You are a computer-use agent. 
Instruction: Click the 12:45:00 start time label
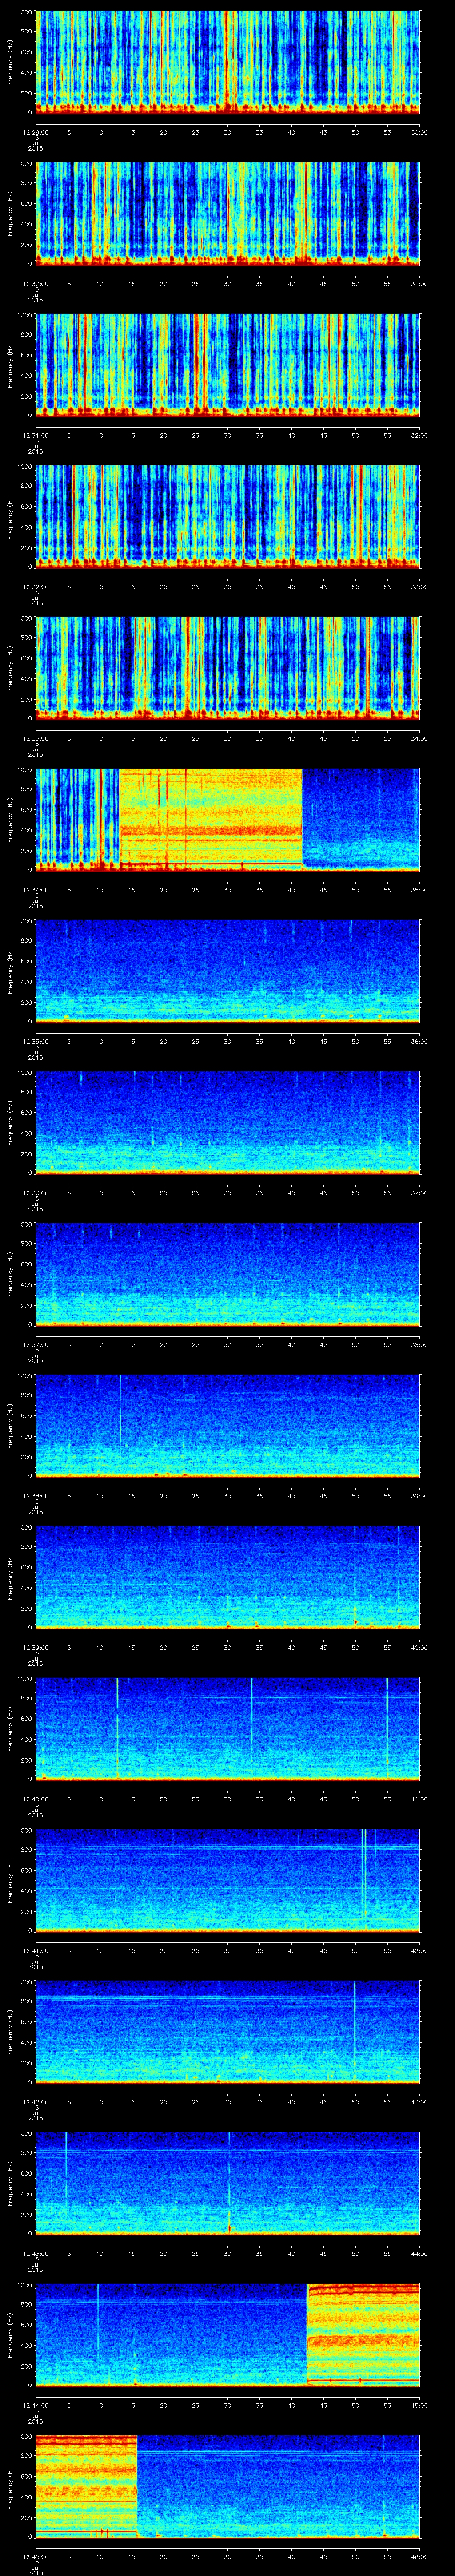(36, 2556)
